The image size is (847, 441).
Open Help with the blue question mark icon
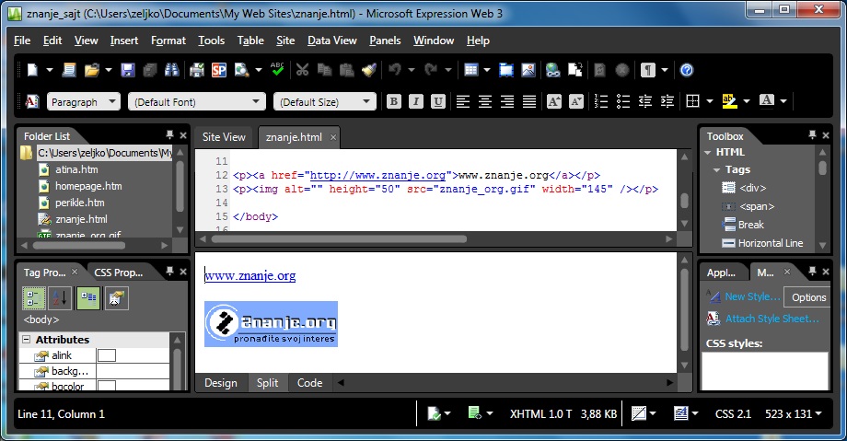tap(687, 70)
